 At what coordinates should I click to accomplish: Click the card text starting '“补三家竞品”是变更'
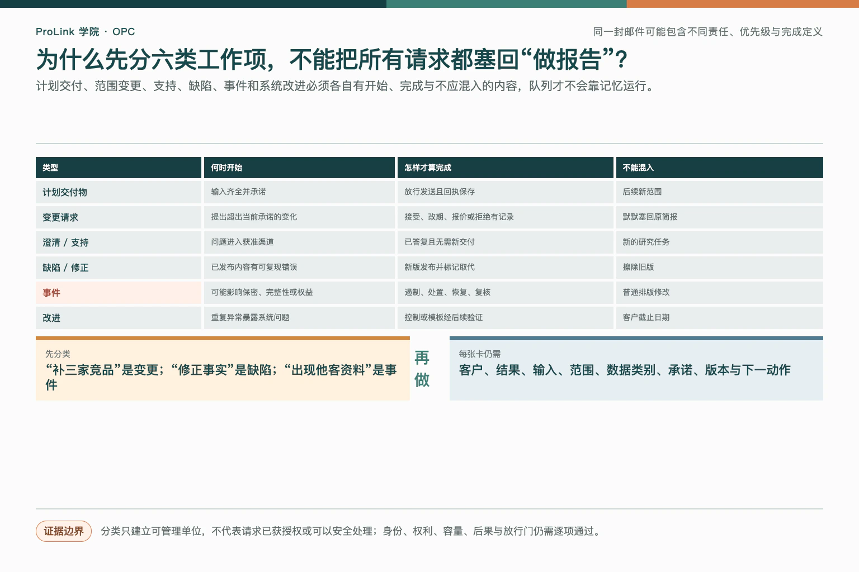pos(221,377)
